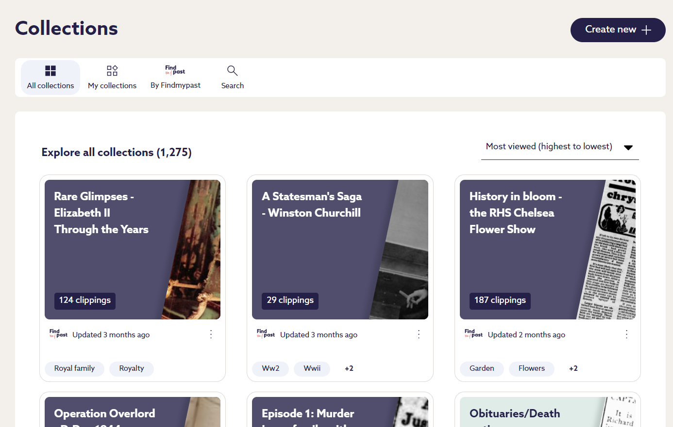Click the Search magnifier icon

click(233, 71)
